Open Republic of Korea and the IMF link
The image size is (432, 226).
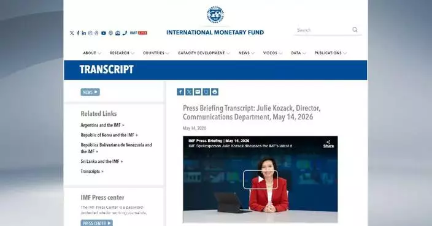click(x=109, y=135)
